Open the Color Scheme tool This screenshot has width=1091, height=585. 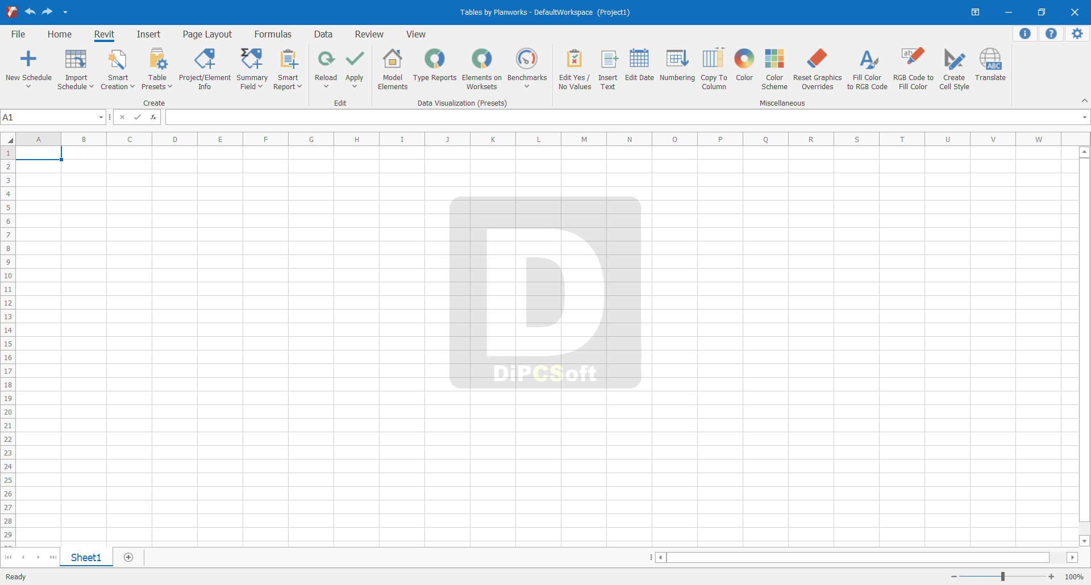pyautogui.click(x=774, y=69)
